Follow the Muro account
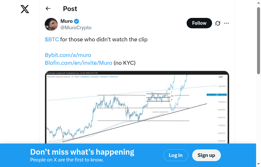 point(199,23)
